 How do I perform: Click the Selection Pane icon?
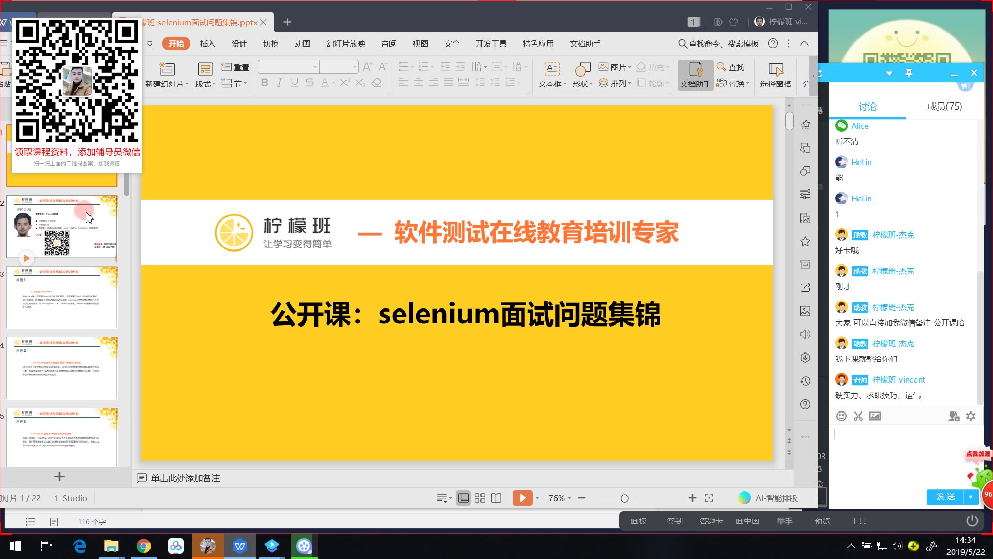(x=775, y=69)
